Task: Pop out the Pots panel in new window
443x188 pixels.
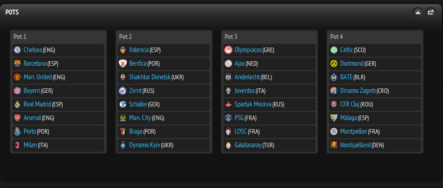Action: [430, 12]
